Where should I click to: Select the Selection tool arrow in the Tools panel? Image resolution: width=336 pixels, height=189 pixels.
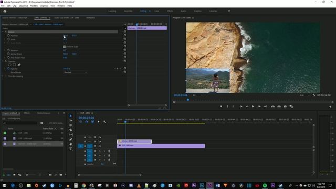click(70, 115)
